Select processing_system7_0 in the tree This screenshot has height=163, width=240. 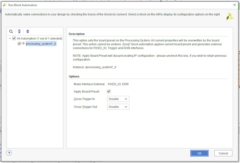click(x=41, y=44)
